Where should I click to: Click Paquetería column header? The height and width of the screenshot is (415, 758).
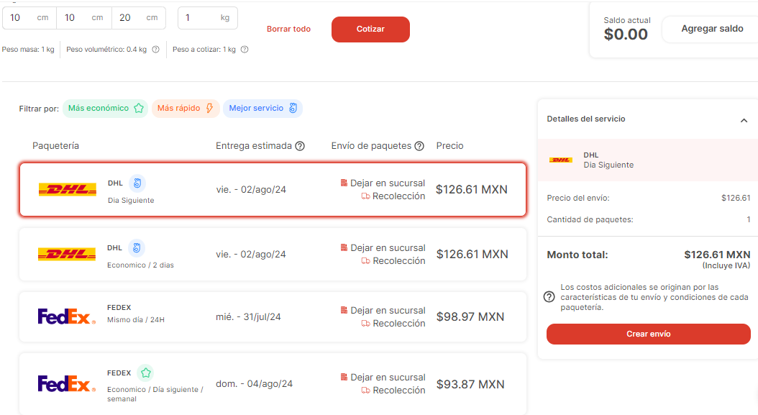(x=55, y=146)
